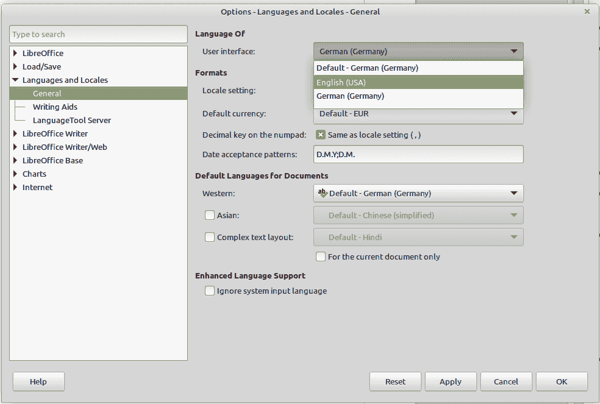Expand the LibreOffice Writer node

15,133
